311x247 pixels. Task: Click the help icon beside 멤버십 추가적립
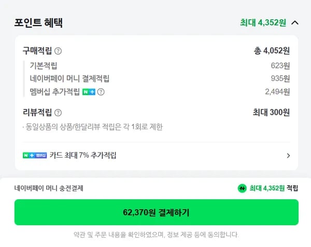[101, 92]
